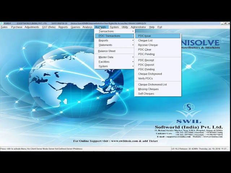Expand the Transactions submenu
Viewport: 231px width, 173px height.
point(115,31)
